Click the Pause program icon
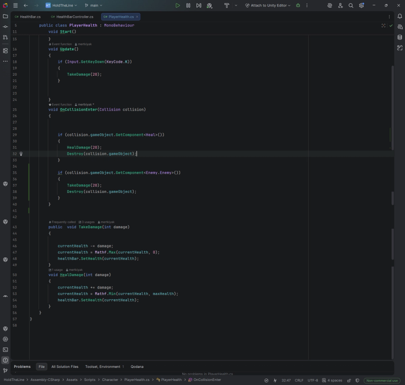Screen dimensions: 405x385 click(188, 6)
